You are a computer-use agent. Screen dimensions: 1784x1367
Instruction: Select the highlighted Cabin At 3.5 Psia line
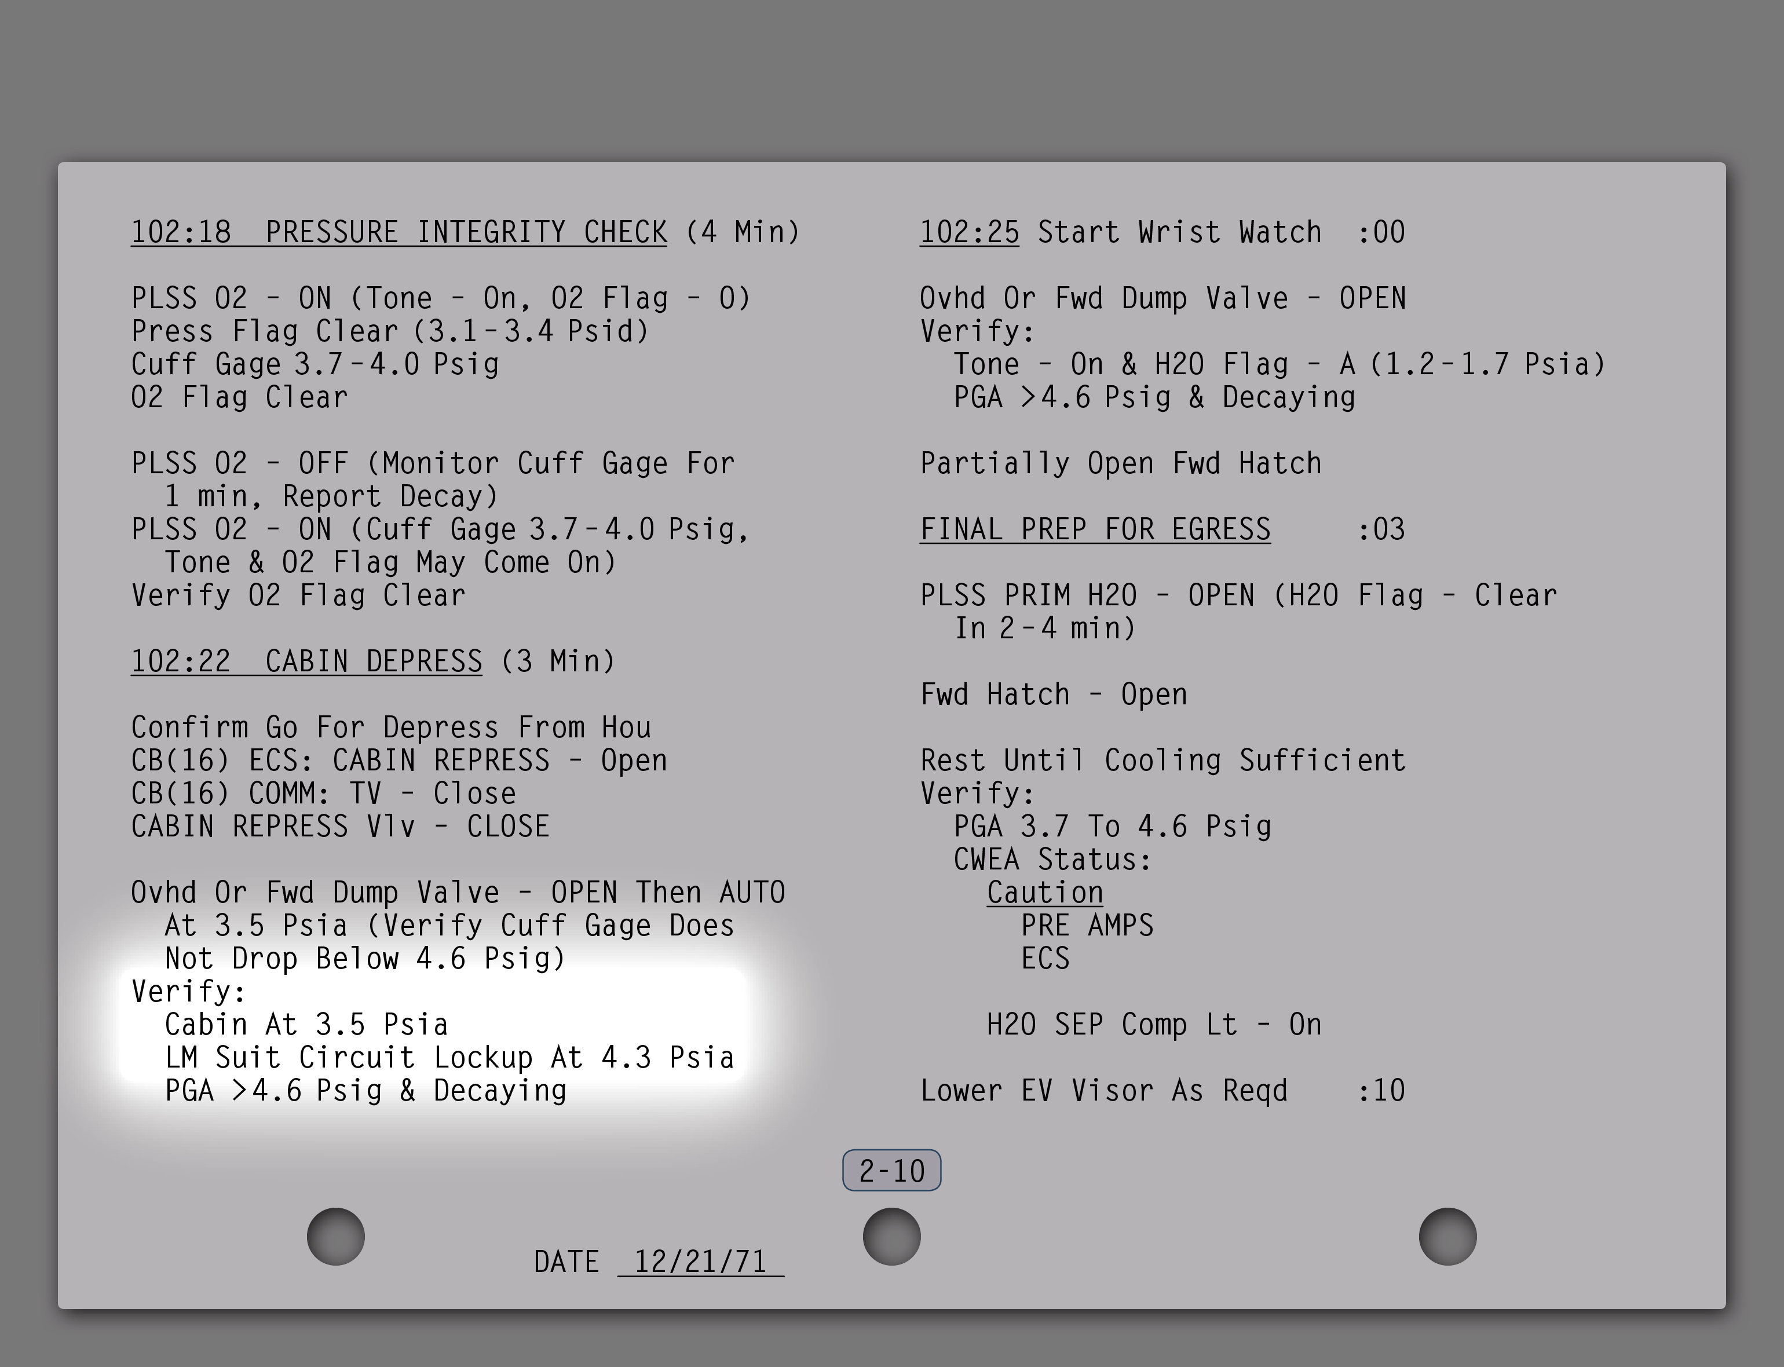[x=306, y=1025]
